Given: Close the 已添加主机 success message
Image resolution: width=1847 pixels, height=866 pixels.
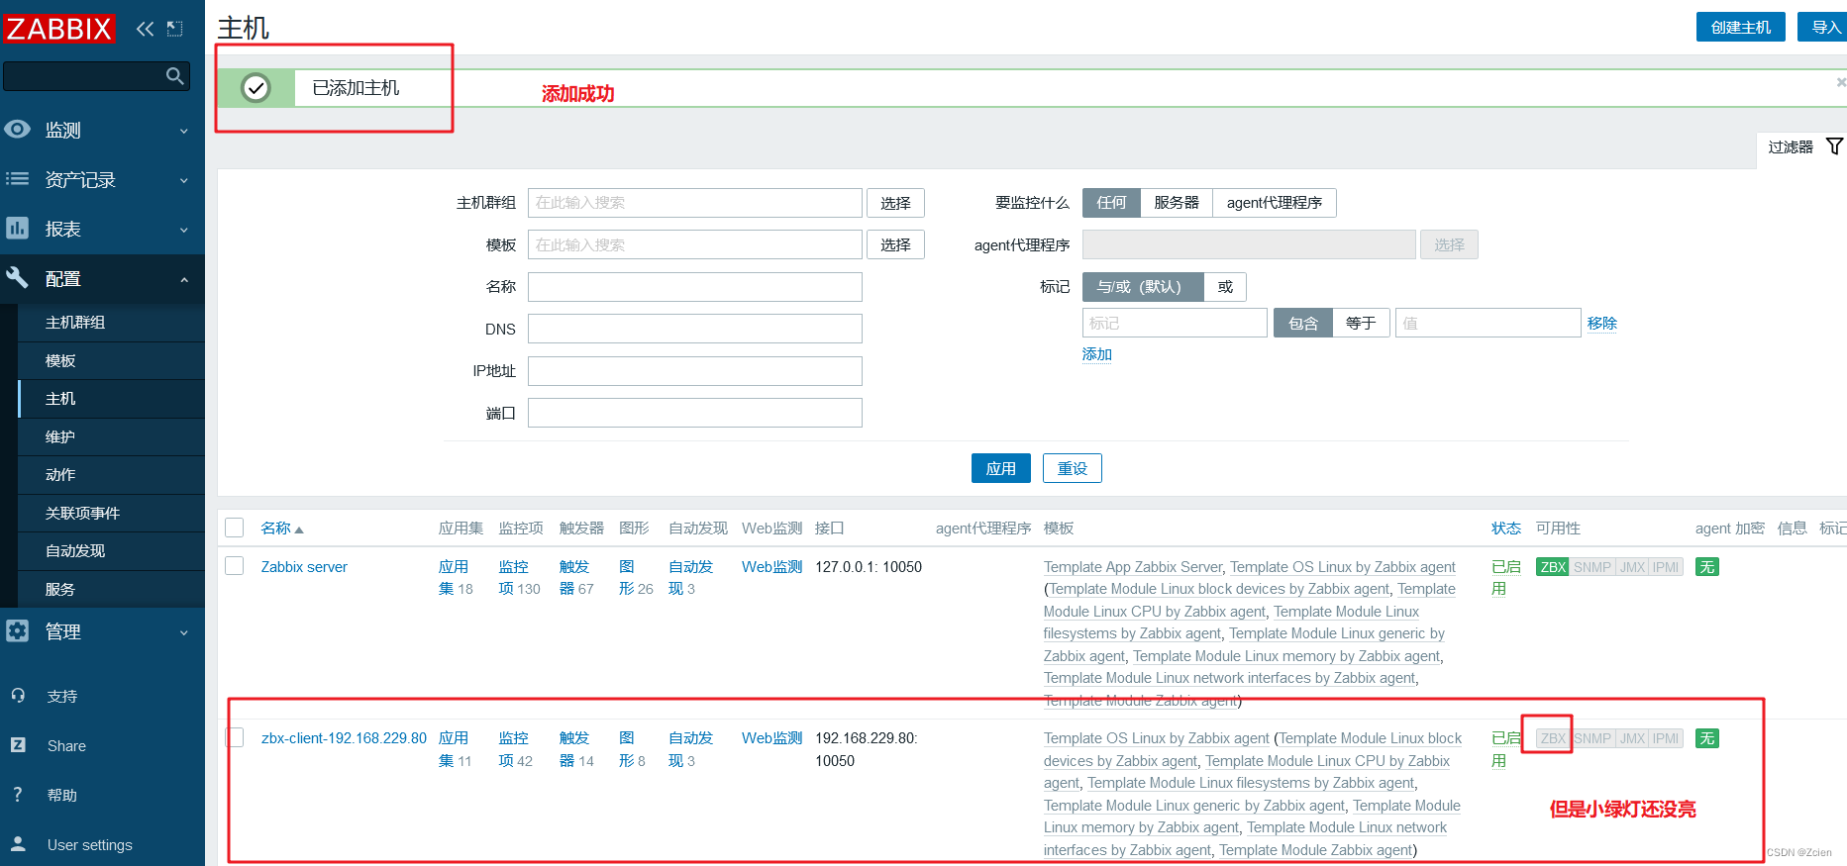Looking at the screenshot, I should point(1841,82).
